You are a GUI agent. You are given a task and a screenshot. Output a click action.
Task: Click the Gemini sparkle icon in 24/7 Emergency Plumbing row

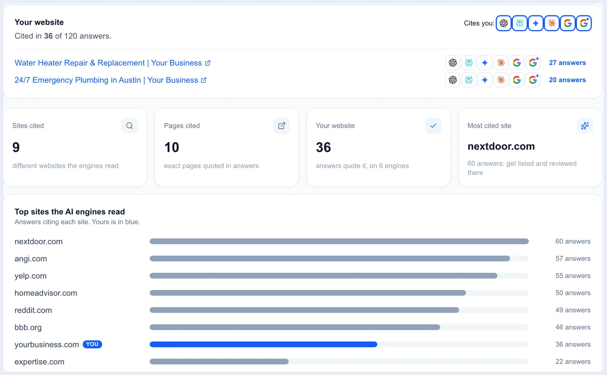click(x=485, y=80)
